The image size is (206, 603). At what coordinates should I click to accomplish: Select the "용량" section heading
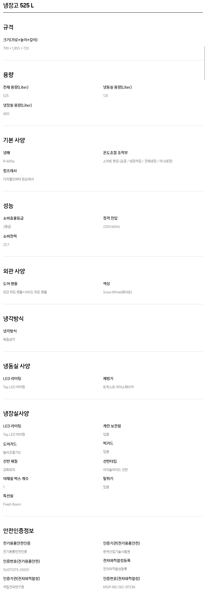(x=8, y=75)
